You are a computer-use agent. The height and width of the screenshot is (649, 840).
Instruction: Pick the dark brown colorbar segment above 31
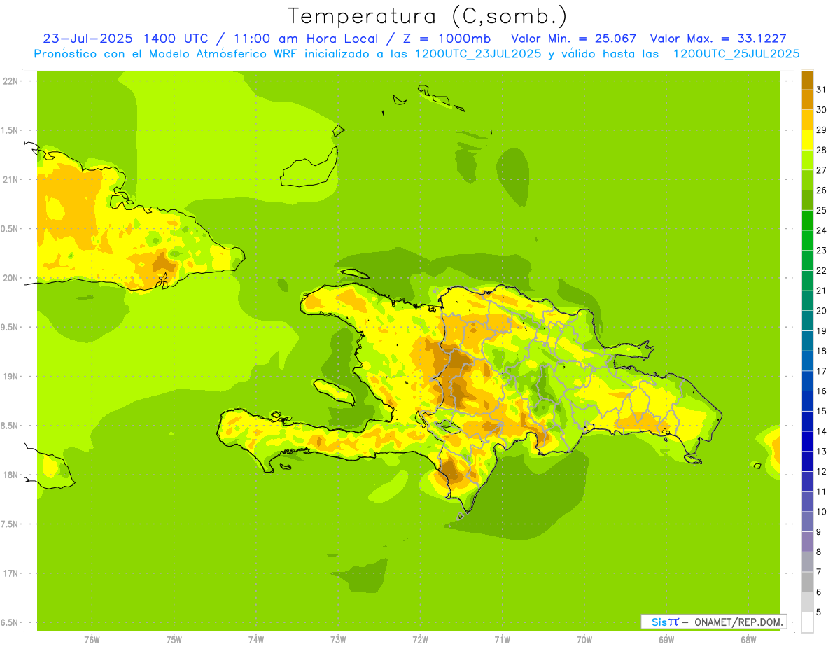(807, 80)
